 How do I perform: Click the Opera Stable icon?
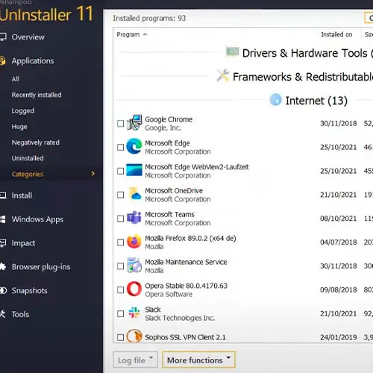click(134, 289)
